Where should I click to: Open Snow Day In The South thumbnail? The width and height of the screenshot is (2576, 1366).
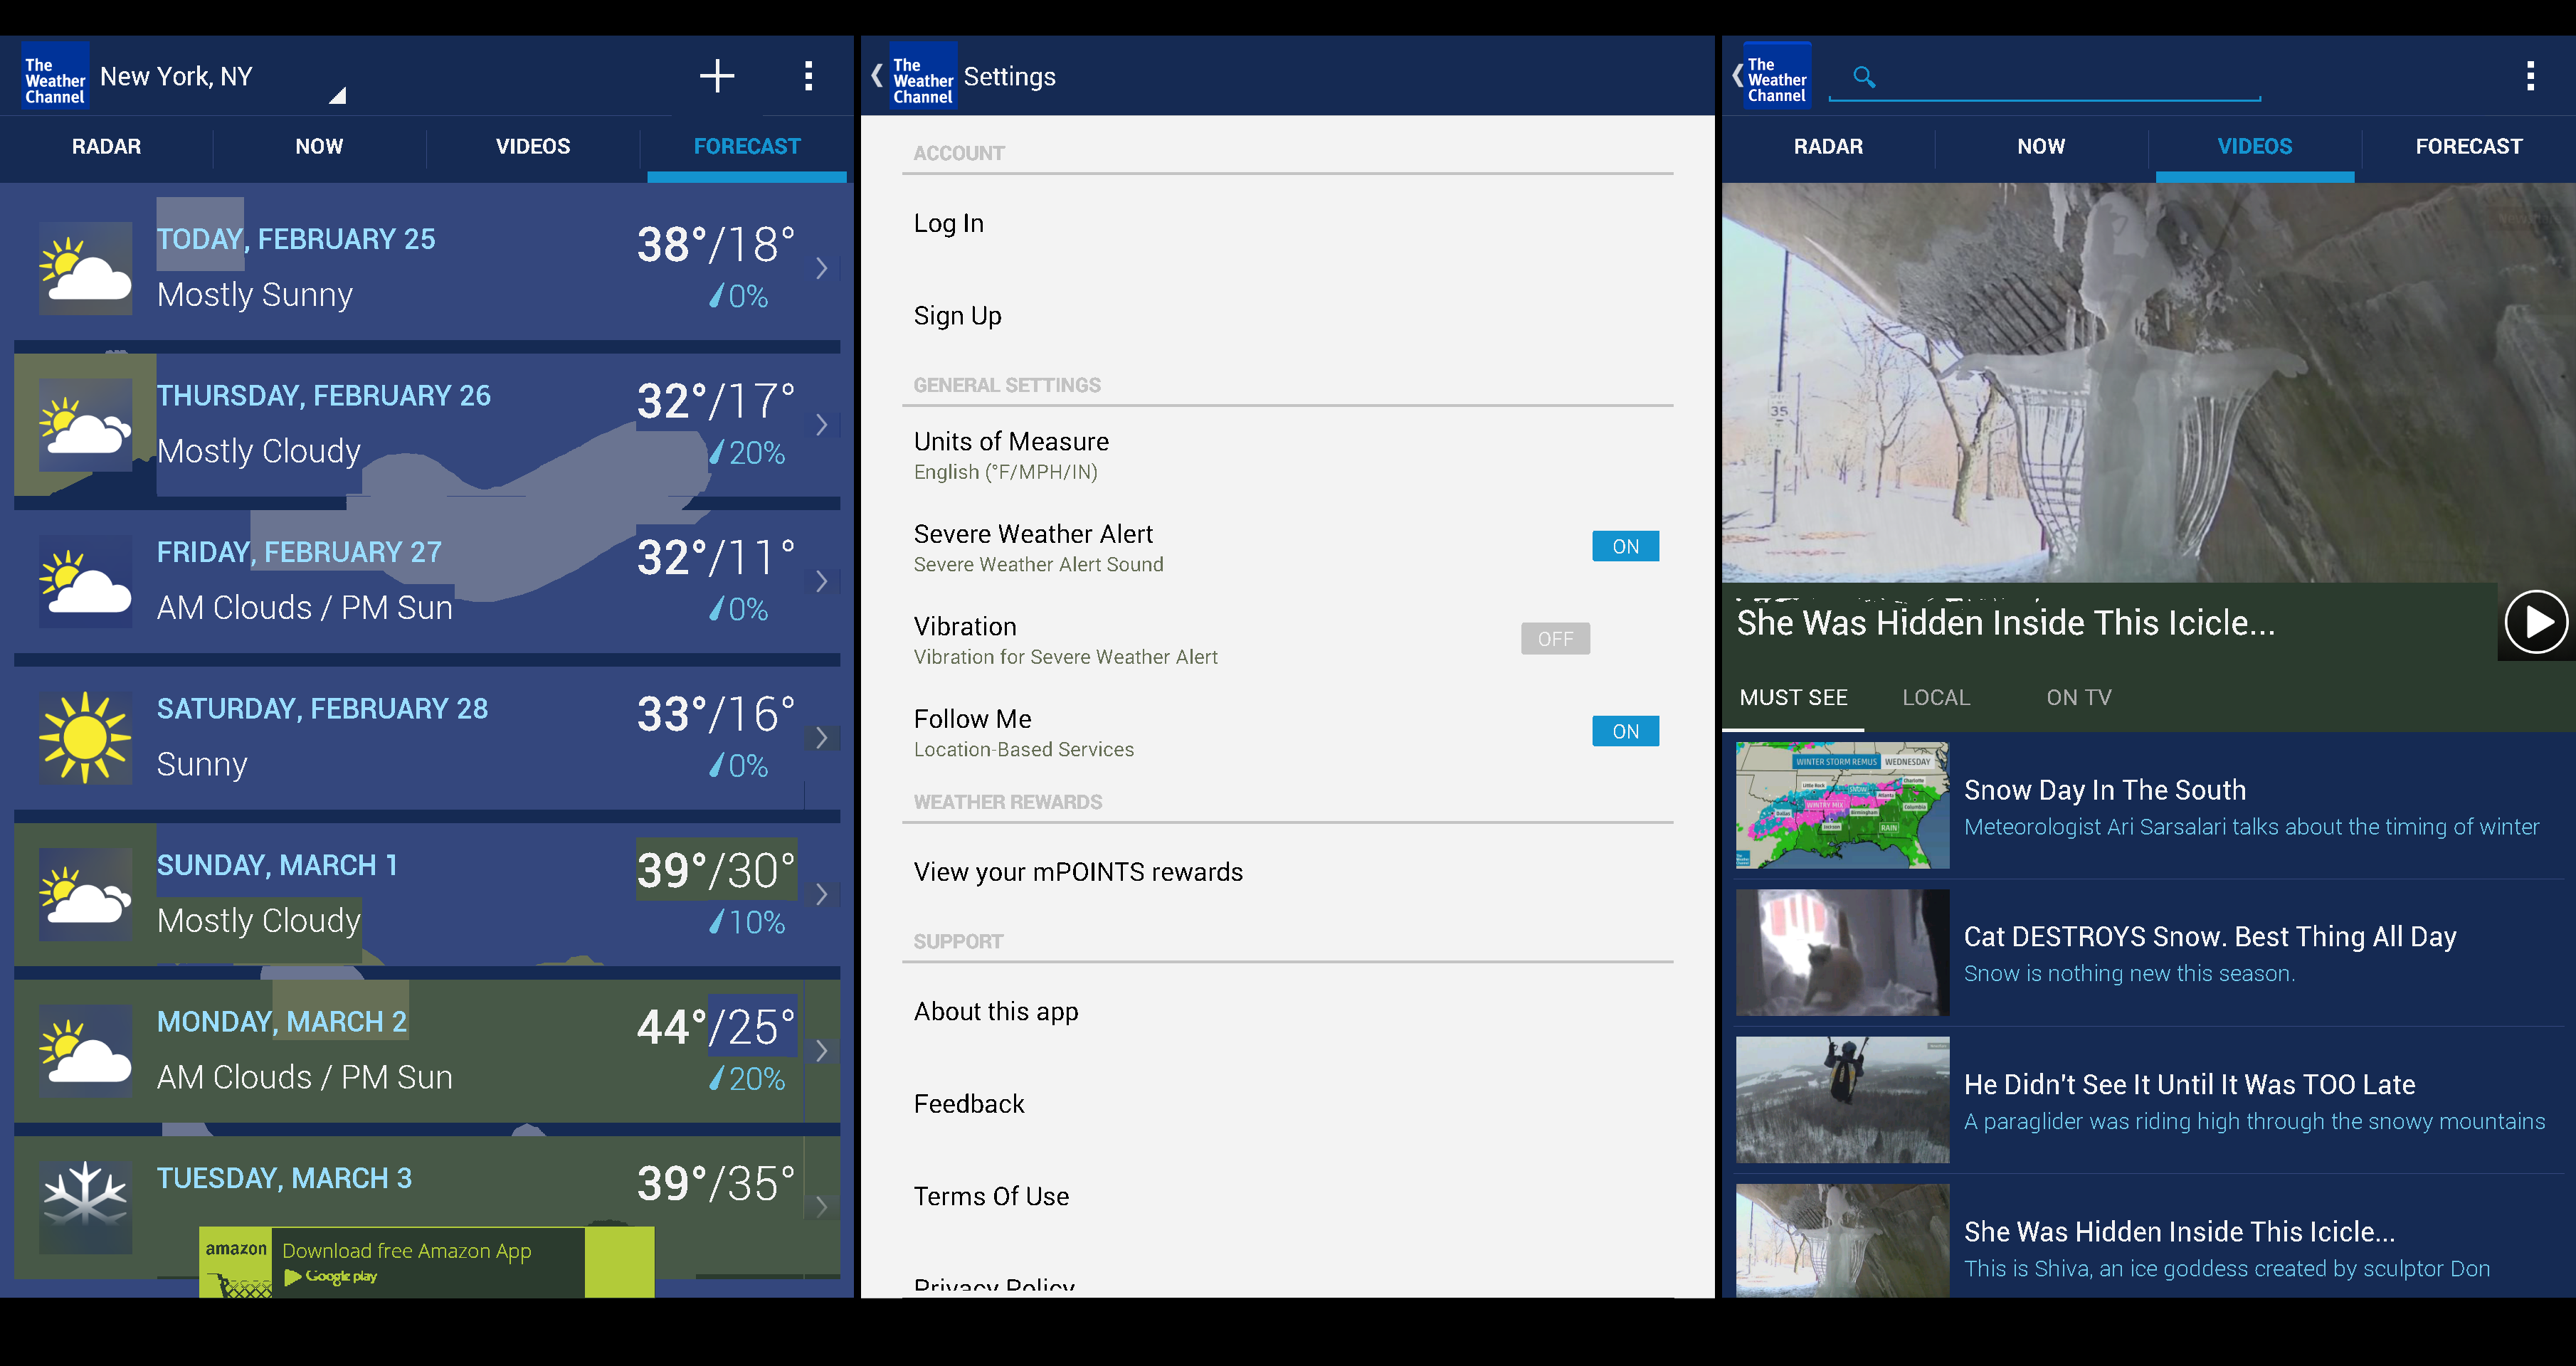[x=1842, y=805]
